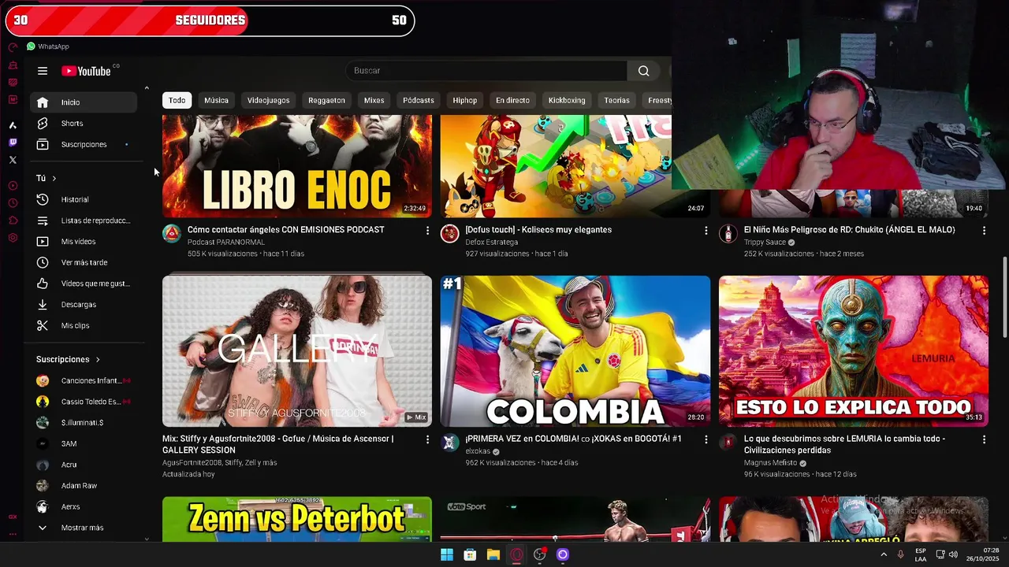Open Microsoft Store from the taskbar
Screen dimensions: 1009x567
[x=470, y=554]
